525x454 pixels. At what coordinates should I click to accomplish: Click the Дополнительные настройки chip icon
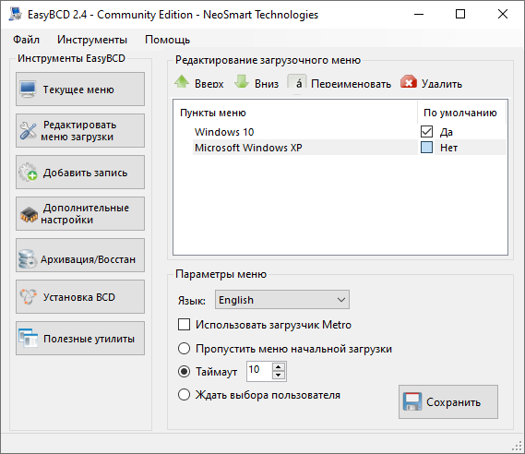(29, 214)
